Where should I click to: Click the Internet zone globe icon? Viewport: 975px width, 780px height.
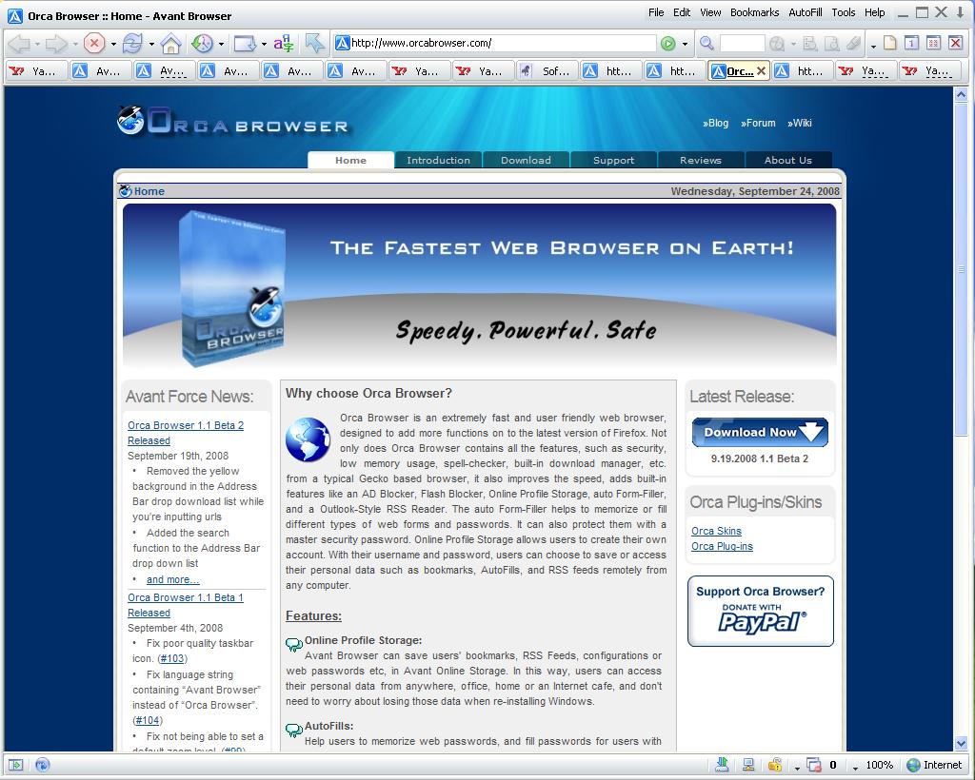913,765
